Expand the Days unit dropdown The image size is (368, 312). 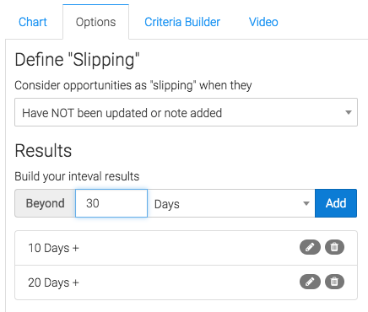point(231,203)
